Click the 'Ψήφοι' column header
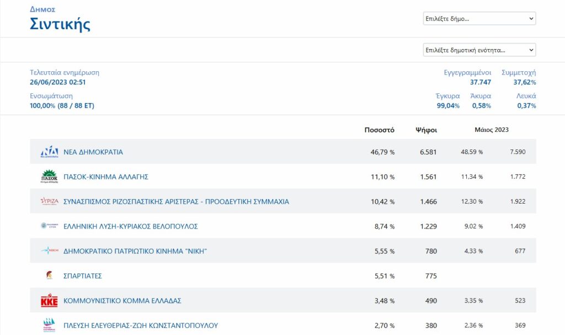Viewport: 565px width, 335px height. pyautogui.click(x=426, y=130)
